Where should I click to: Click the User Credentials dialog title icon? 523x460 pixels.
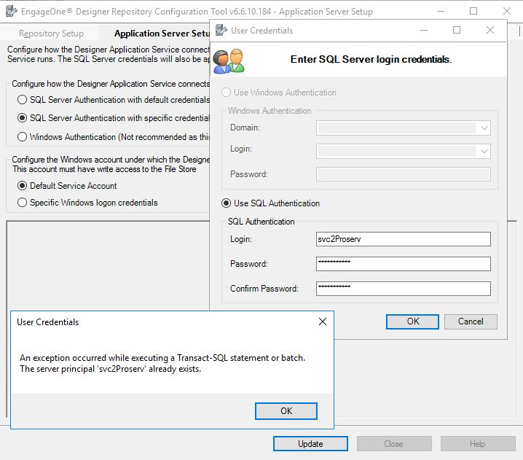click(x=219, y=31)
